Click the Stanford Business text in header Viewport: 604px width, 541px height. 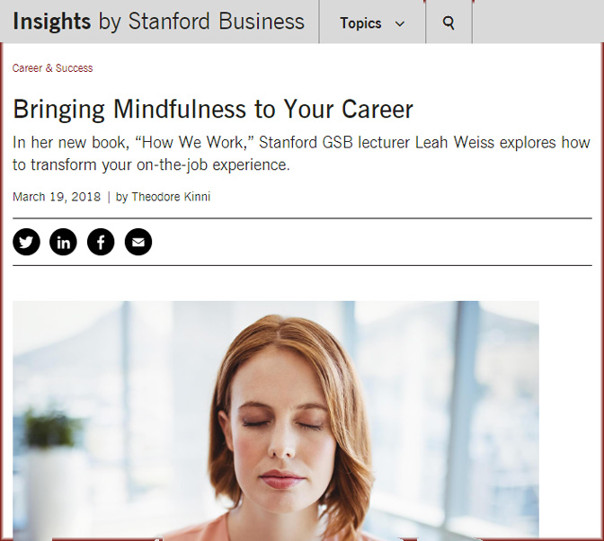click(216, 22)
